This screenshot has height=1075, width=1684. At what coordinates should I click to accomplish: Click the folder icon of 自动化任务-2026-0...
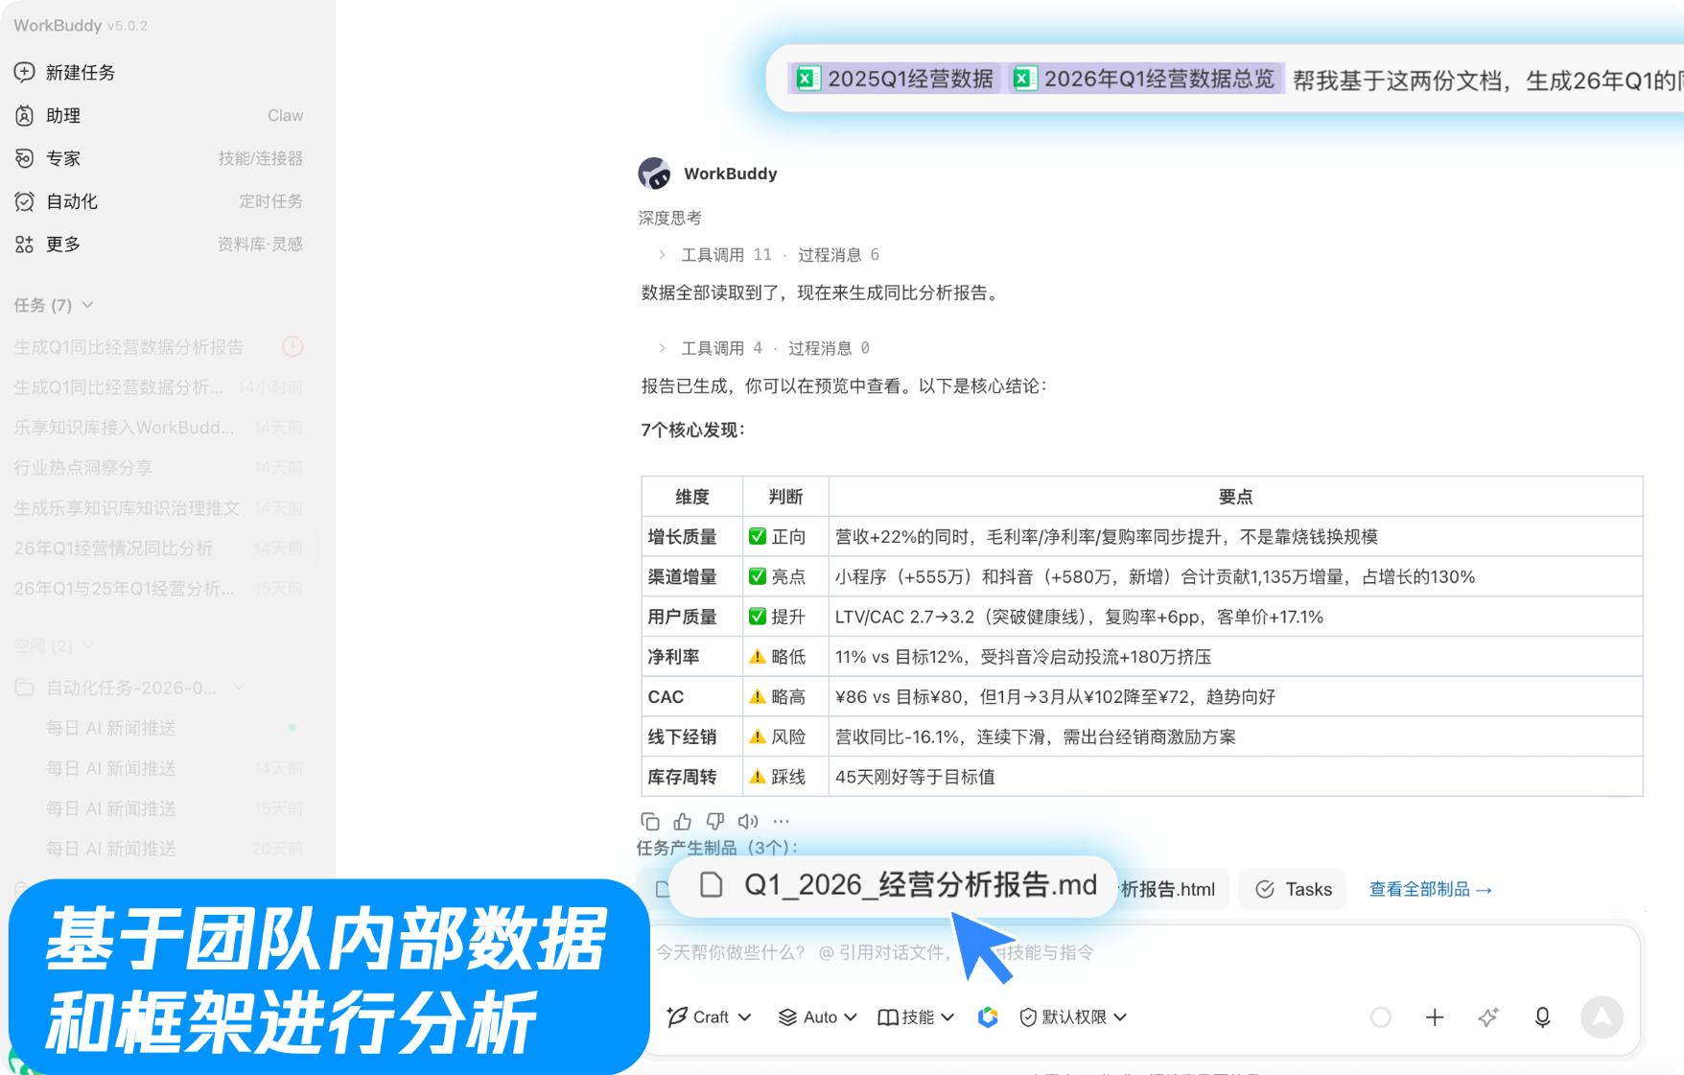25,688
